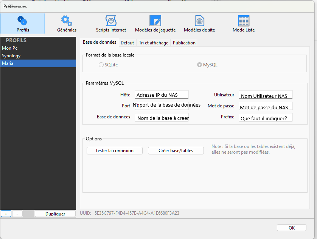This screenshot has height=239, width=317.
Task: Open the Scripts Internet section
Action: tap(111, 24)
